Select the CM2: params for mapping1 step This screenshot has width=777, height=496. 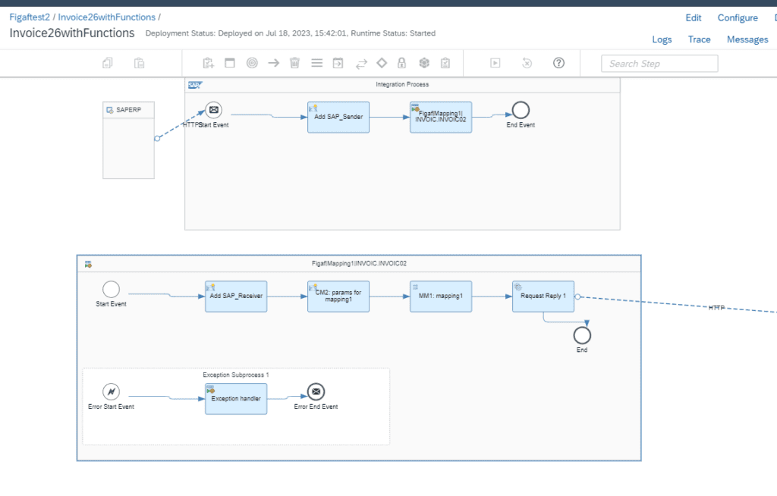(x=338, y=297)
